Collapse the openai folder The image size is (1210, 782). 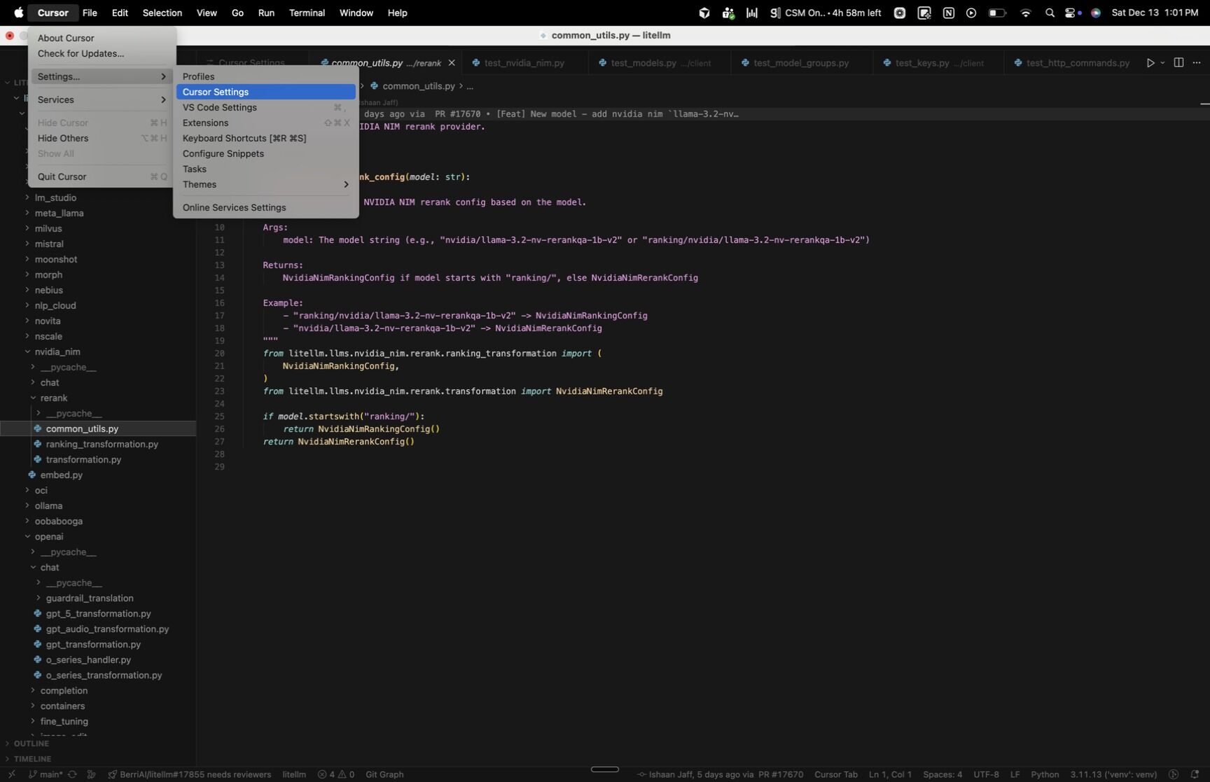27,536
